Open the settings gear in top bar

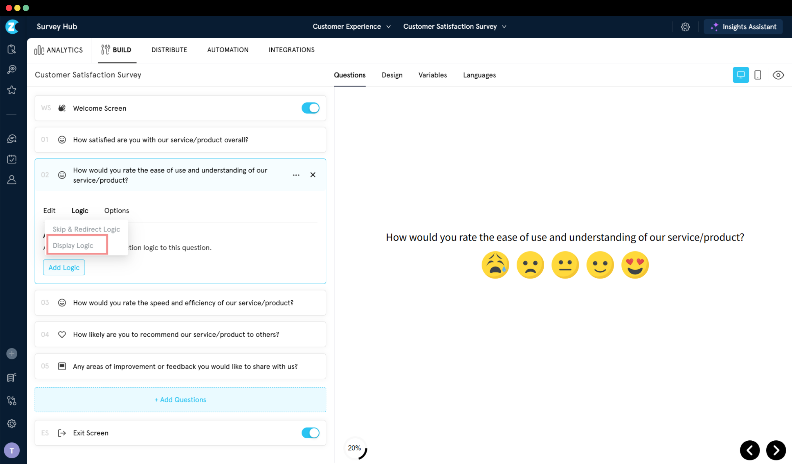tap(685, 27)
